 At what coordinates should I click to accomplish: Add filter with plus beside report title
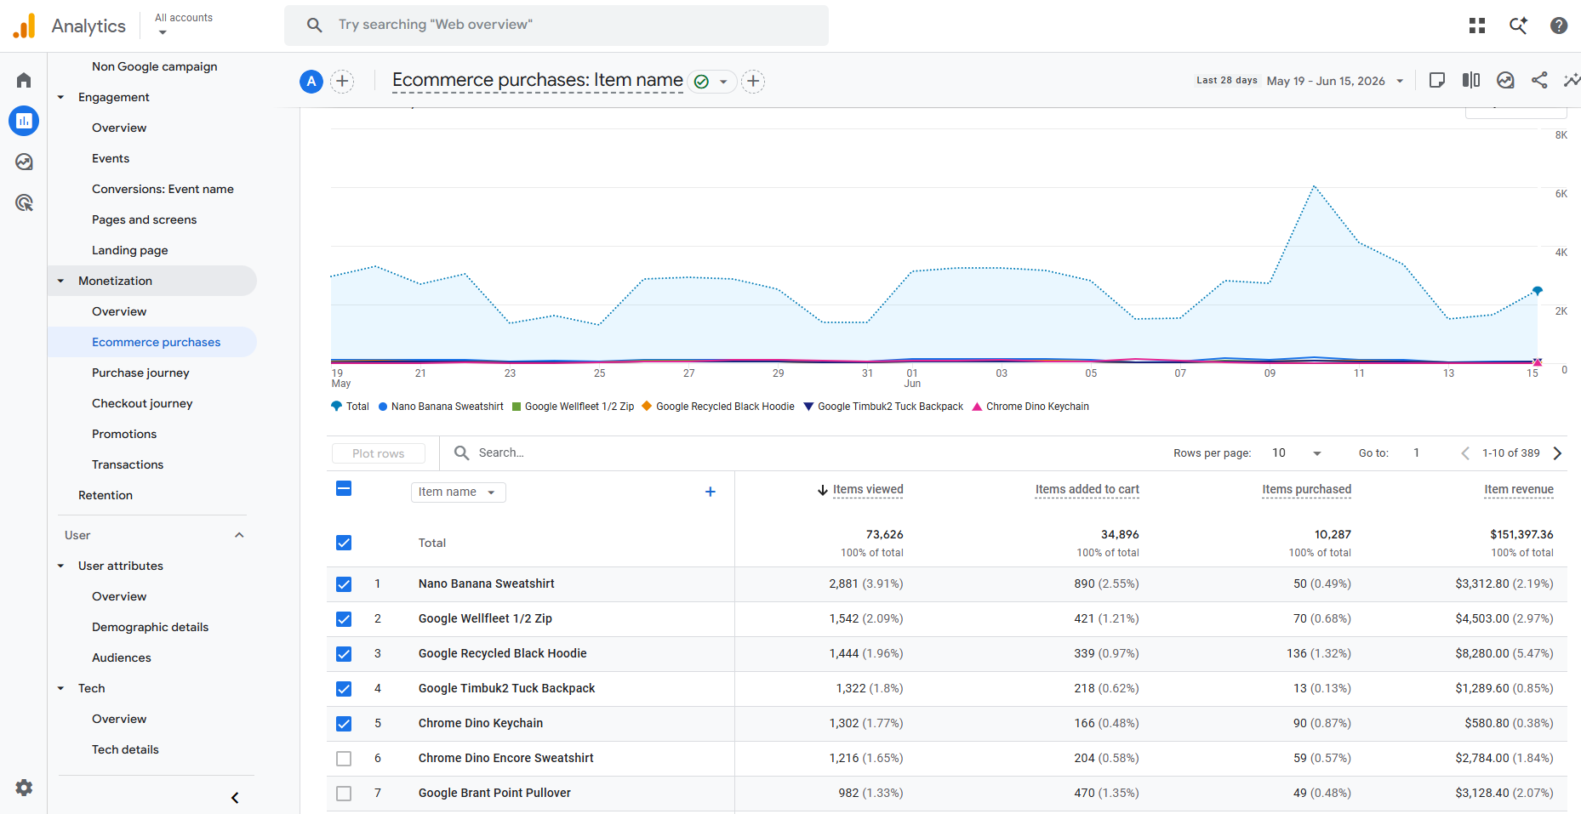[x=753, y=81]
